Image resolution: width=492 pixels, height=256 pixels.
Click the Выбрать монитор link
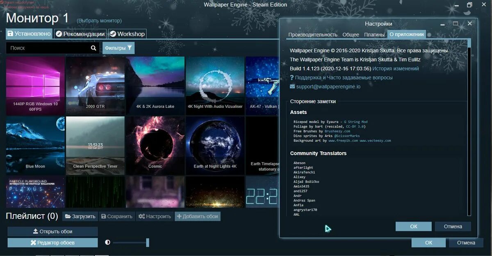point(99,20)
